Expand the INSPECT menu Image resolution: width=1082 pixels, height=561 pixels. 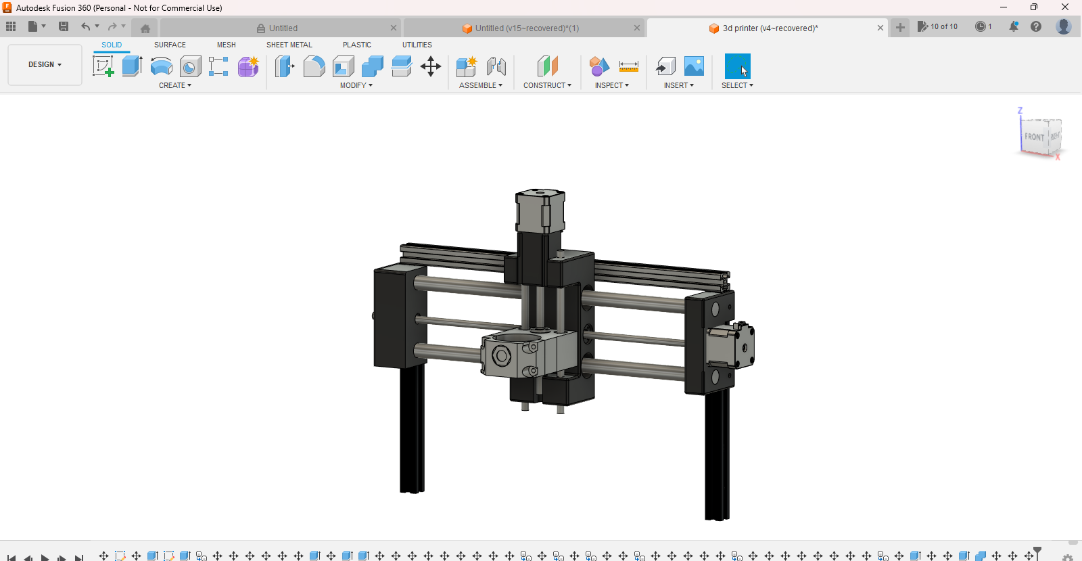coord(612,85)
